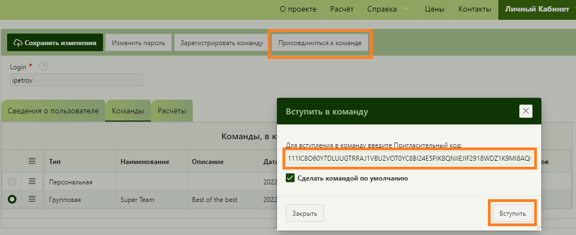Switch to the Расчёты tab
This screenshot has height=235, width=576.
pyautogui.click(x=172, y=111)
